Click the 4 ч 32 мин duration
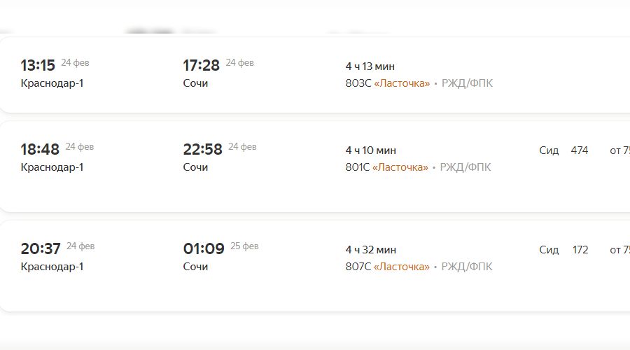This screenshot has height=350, width=630. coord(371,250)
